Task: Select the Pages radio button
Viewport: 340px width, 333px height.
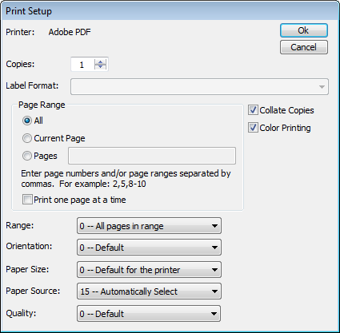Action: (27, 156)
